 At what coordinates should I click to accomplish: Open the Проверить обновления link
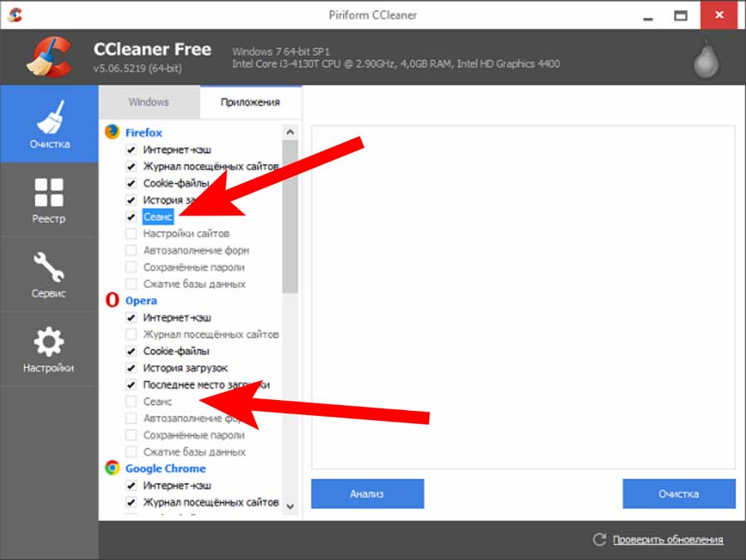tap(668, 539)
